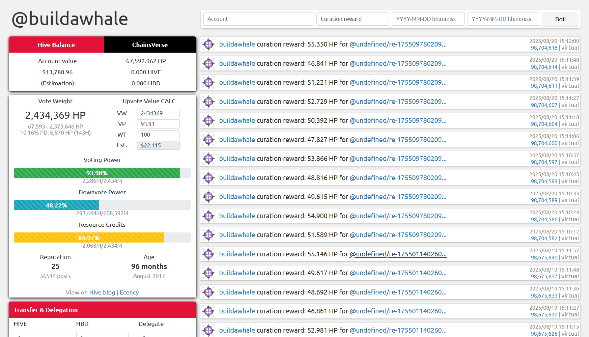Click the $13,788.96 account value
The width and height of the screenshot is (589, 337).
(x=57, y=72)
